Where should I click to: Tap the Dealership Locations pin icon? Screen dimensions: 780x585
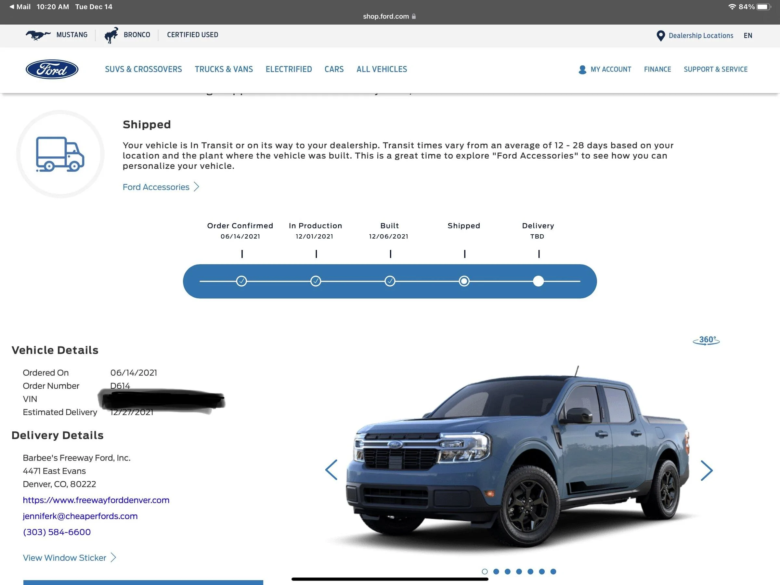coord(660,36)
